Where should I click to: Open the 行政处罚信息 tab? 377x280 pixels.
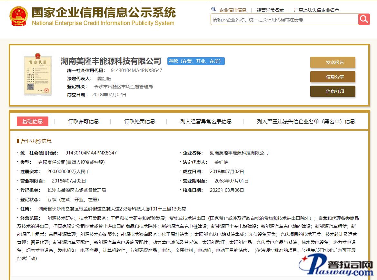140,121
